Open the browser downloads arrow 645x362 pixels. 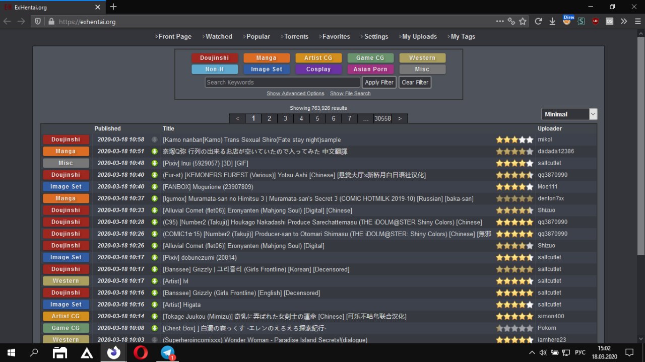coord(552,22)
